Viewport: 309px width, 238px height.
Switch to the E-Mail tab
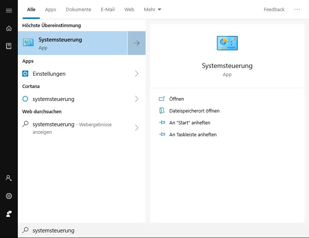(x=107, y=9)
